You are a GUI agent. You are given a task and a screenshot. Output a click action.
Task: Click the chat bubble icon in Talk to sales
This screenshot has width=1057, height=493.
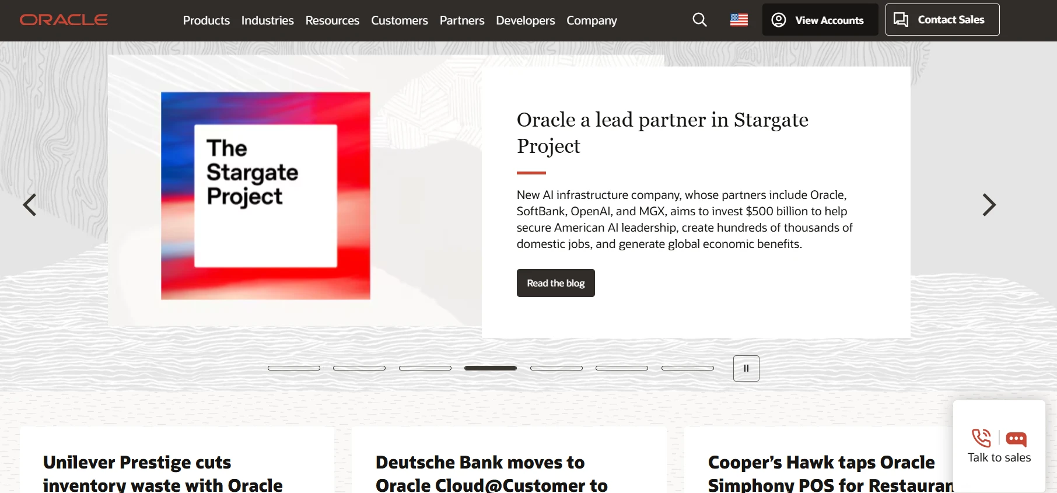[x=1016, y=439]
